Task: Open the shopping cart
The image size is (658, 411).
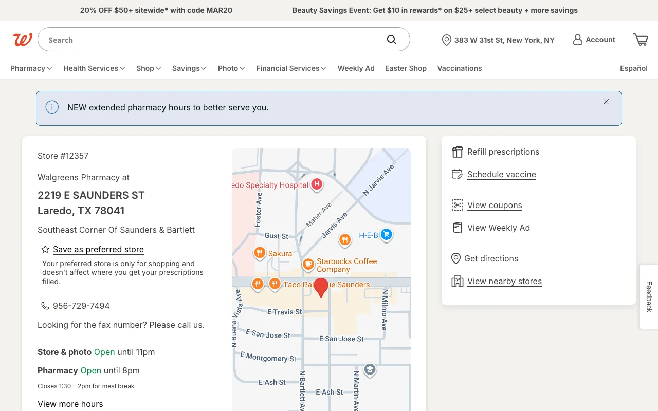Action: tap(641, 40)
